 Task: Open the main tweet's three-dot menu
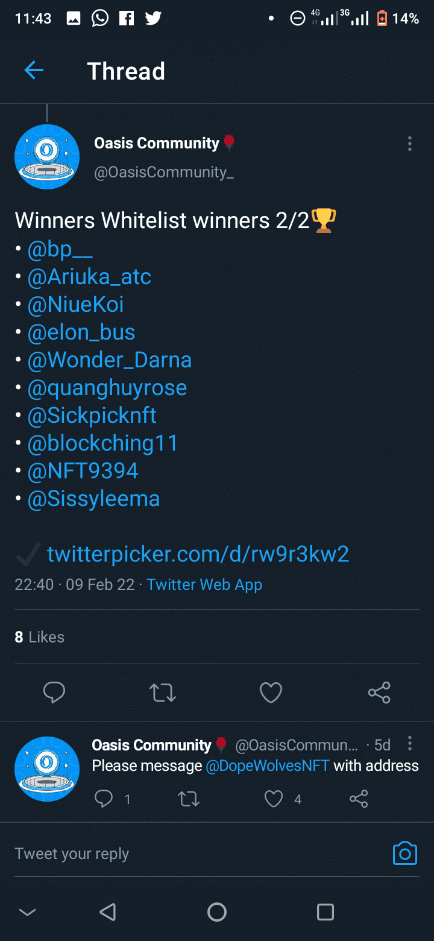point(409,144)
